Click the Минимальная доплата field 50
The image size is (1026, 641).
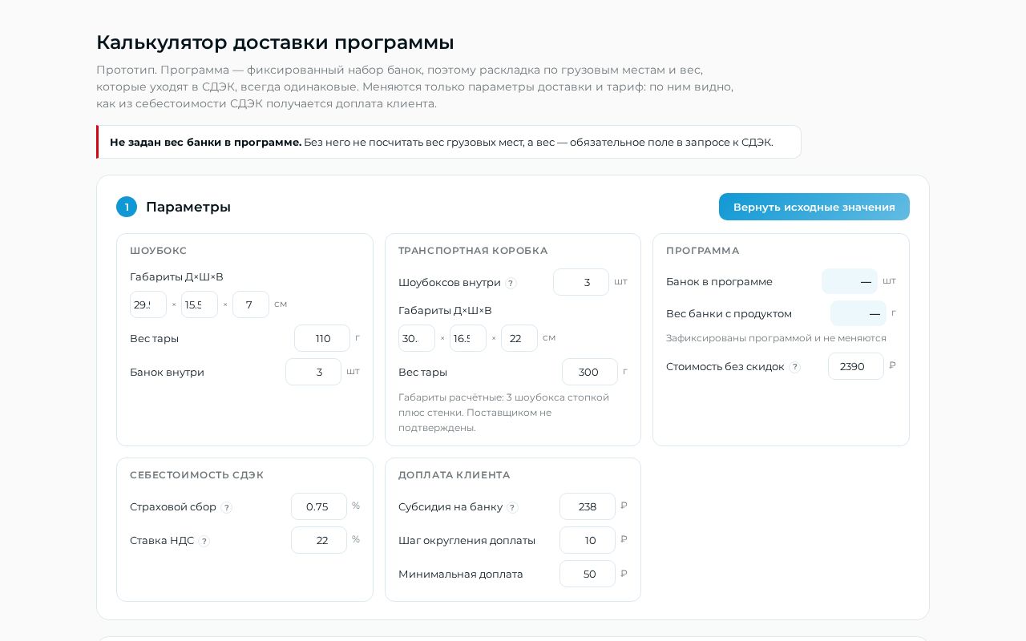click(588, 574)
